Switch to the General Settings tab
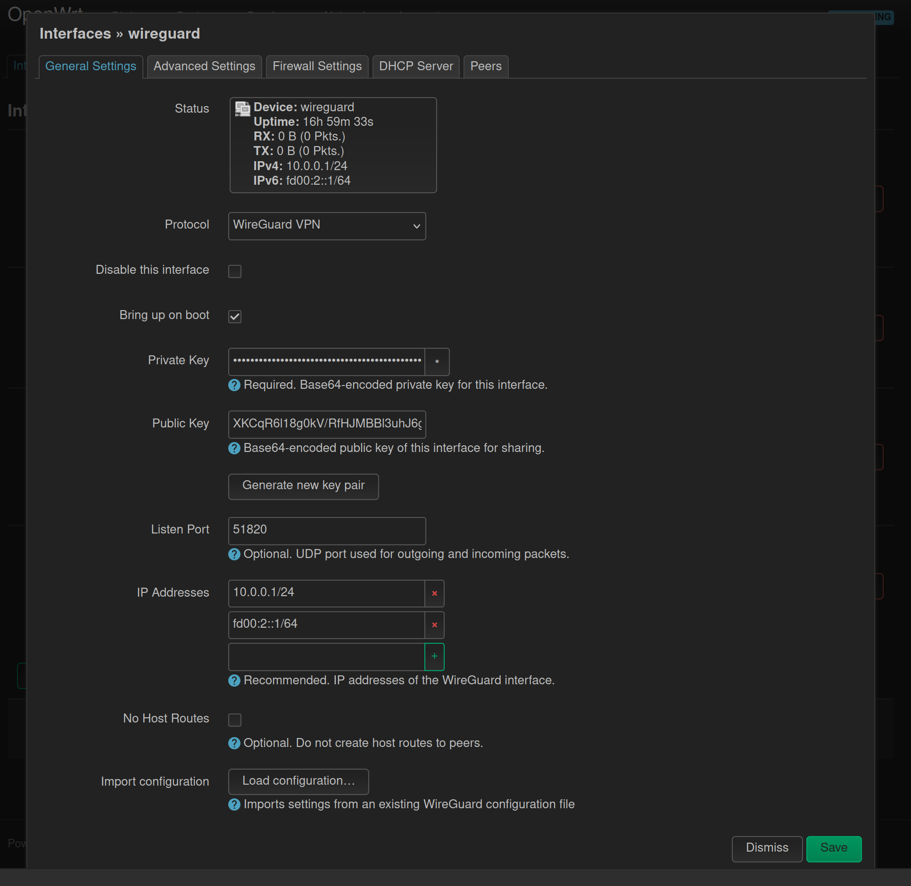The width and height of the screenshot is (911, 886). point(91,66)
